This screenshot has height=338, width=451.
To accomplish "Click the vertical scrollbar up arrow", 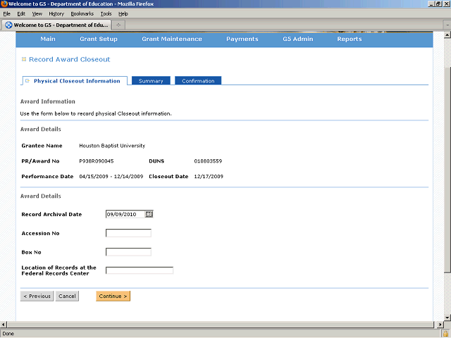I will click(447, 35).
